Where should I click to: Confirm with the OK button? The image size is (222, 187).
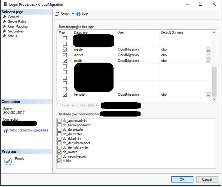[x=182, y=179]
